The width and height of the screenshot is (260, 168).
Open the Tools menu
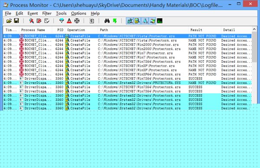pyautogui.click(x=61, y=13)
